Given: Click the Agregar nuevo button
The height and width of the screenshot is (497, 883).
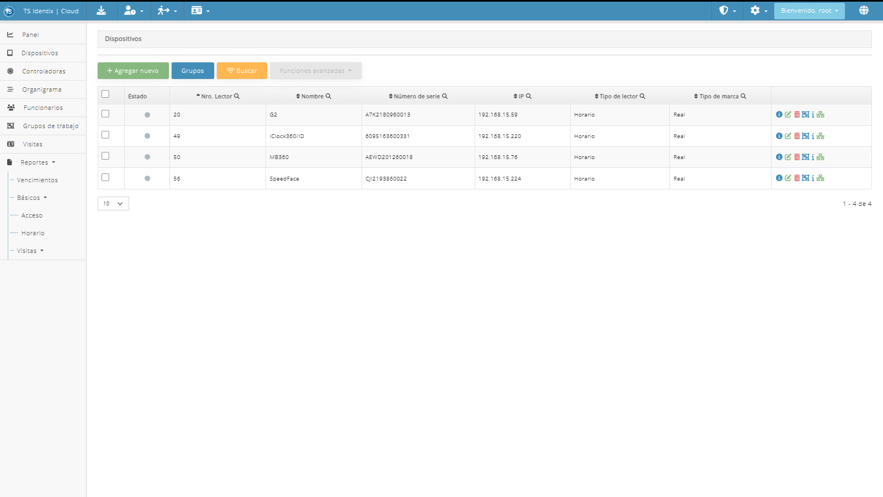Looking at the screenshot, I should pos(133,71).
